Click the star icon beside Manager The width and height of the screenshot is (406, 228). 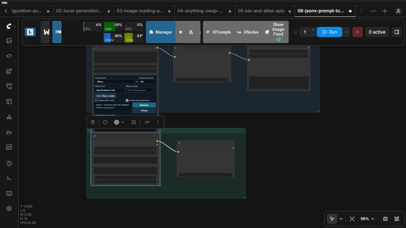[x=180, y=32]
